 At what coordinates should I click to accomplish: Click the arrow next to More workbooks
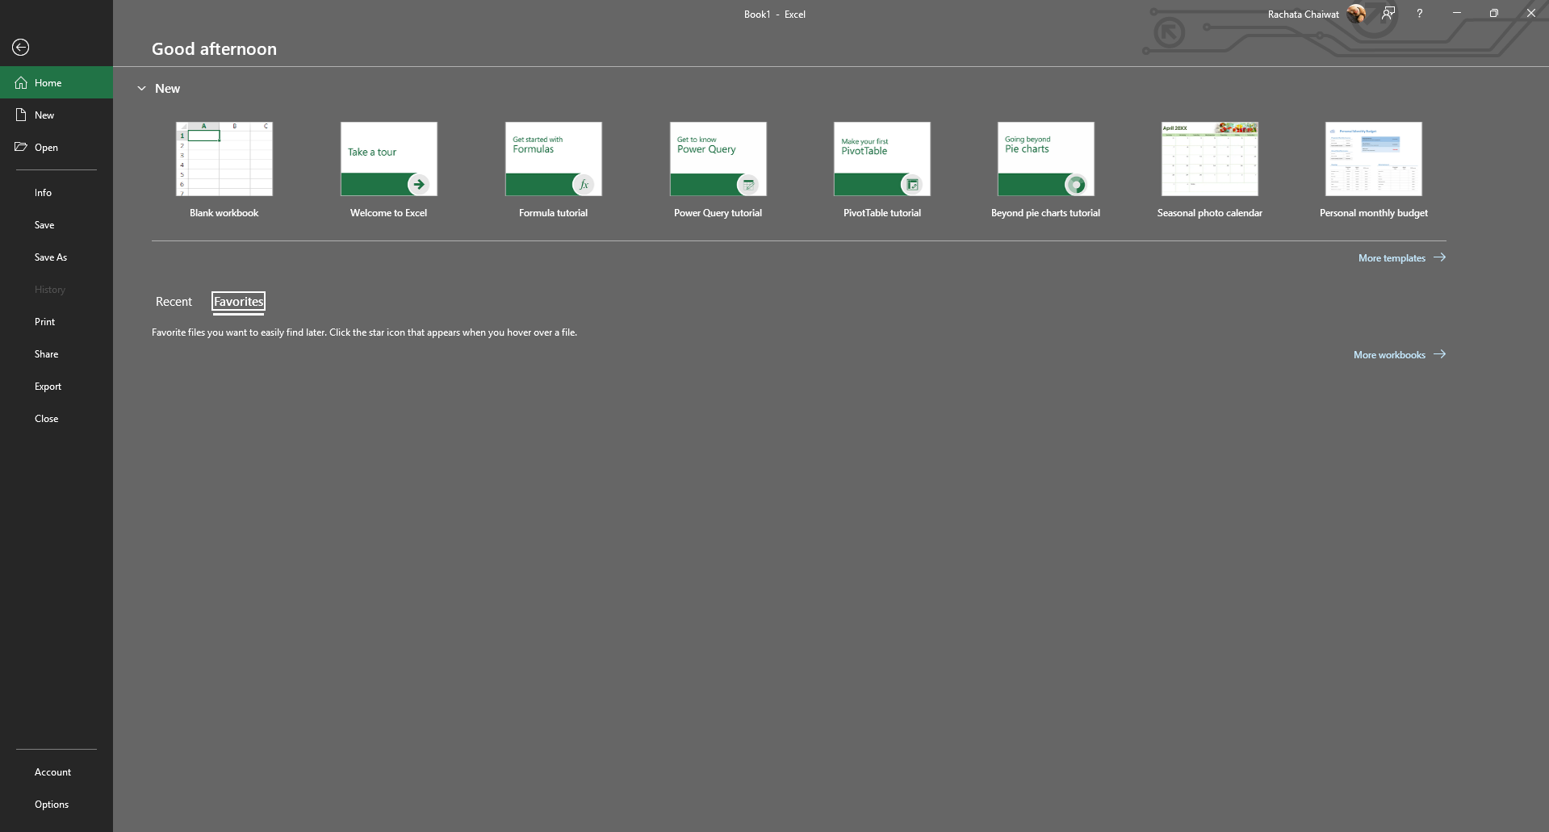(x=1440, y=354)
